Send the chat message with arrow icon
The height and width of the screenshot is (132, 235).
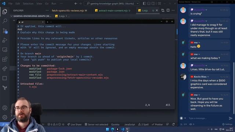pyautogui.click(x=231, y=118)
